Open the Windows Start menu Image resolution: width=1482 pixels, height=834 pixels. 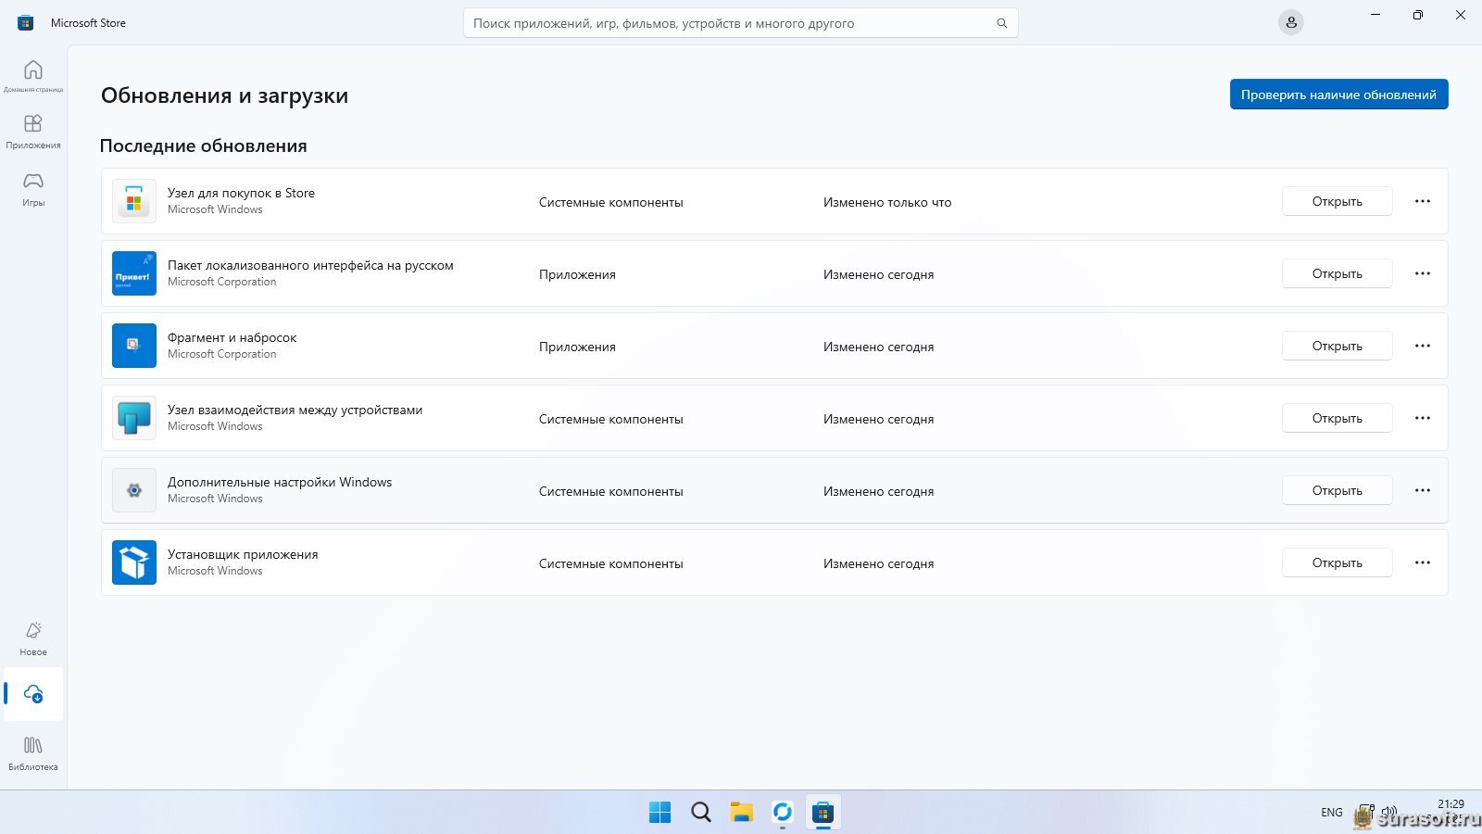click(659, 813)
